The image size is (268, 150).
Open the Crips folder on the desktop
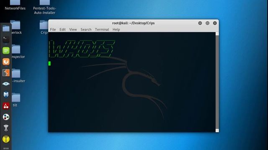(44, 27)
